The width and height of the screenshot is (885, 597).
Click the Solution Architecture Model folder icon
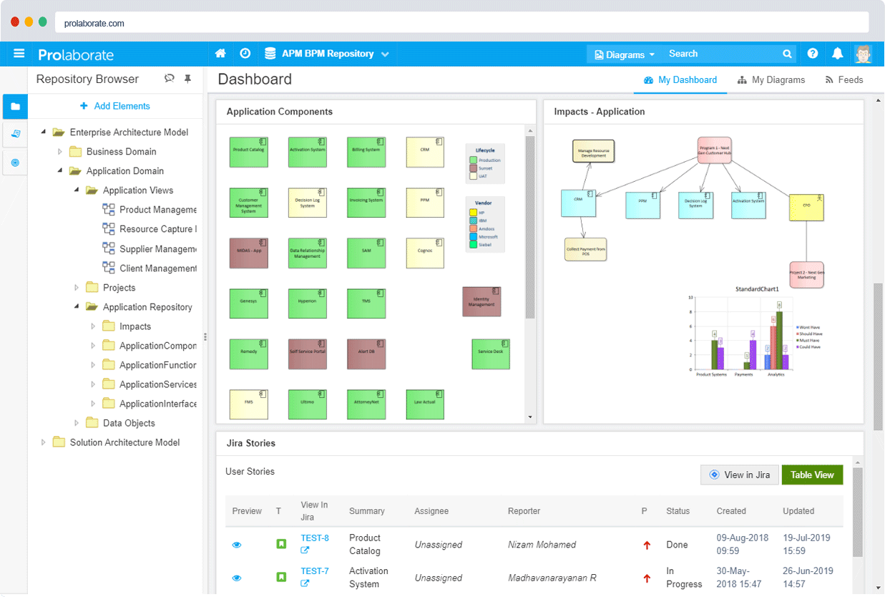(59, 442)
